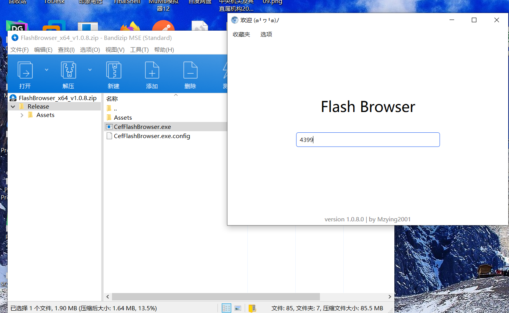Open 选项 menu in Flash Browser window
Image resolution: width=509 pixels, height=313 pixels.
[266, 34]
